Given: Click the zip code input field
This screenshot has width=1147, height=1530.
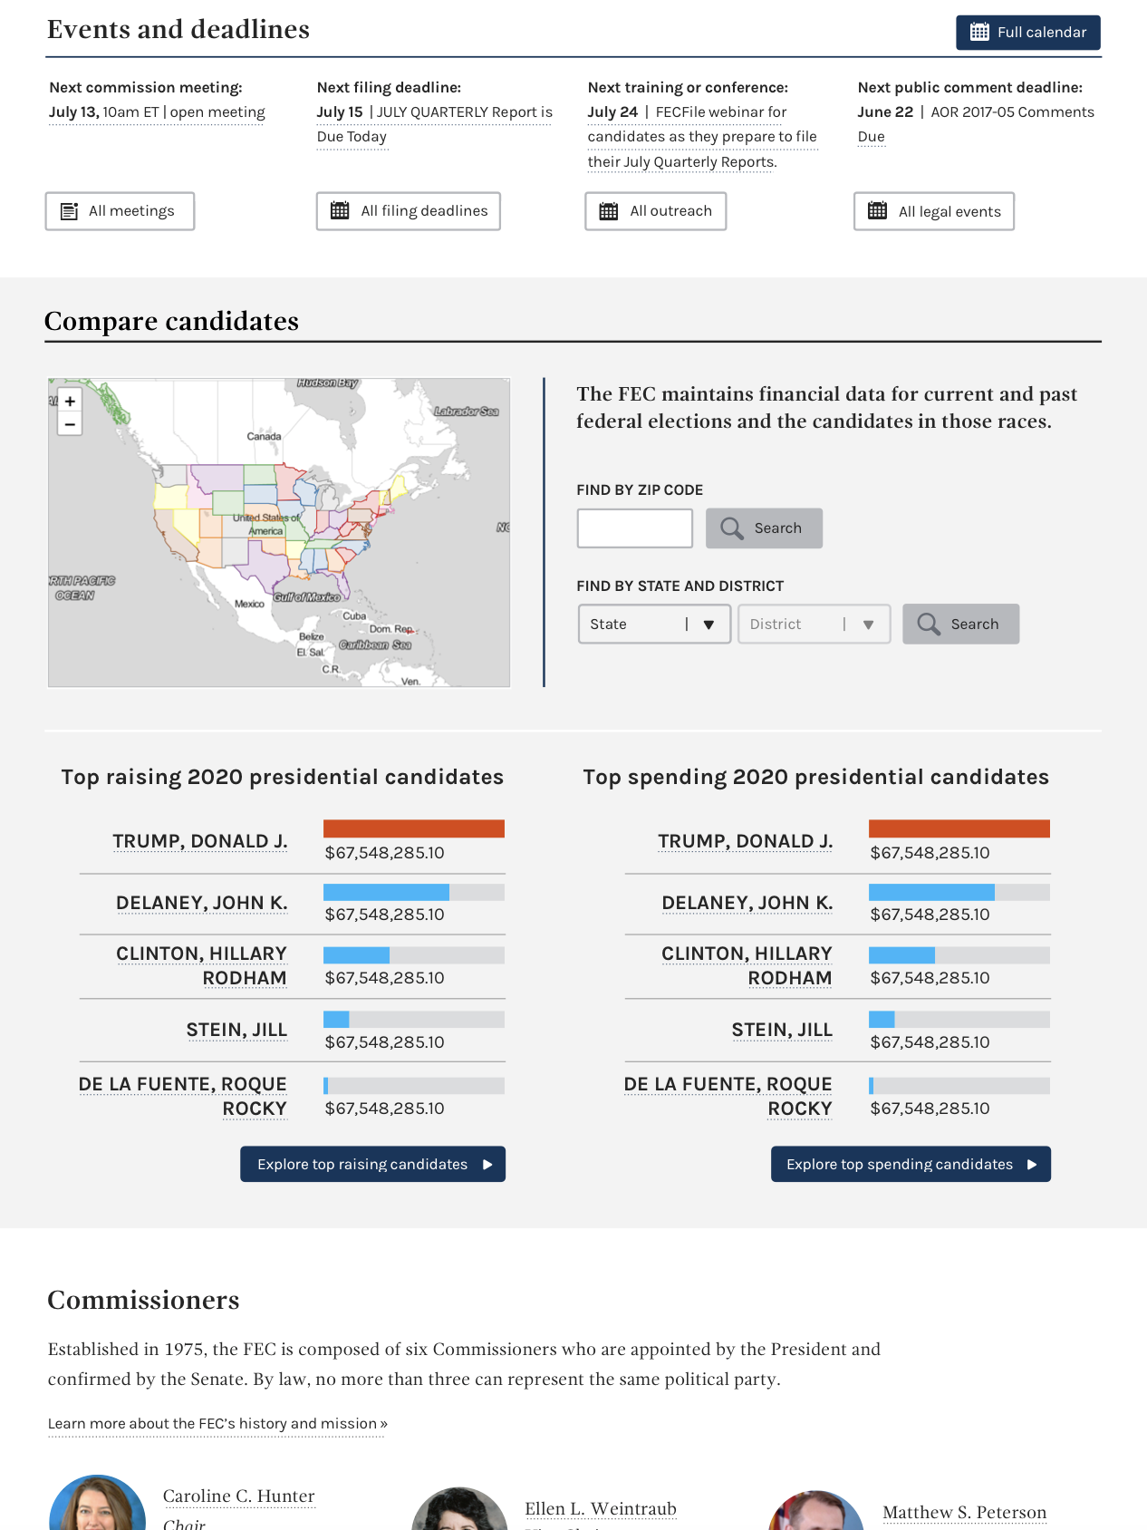Looking at the screenshot, I should pos(635,528).
